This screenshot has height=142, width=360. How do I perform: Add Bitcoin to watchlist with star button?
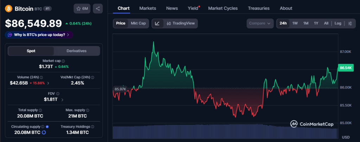[82, 9]
